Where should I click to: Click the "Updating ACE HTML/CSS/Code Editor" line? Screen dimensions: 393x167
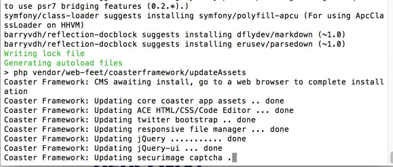pyautogui.click(x=149, y=110)
